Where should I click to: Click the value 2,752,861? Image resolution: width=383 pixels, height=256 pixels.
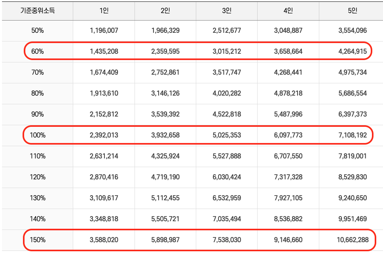tap(165, 72)
